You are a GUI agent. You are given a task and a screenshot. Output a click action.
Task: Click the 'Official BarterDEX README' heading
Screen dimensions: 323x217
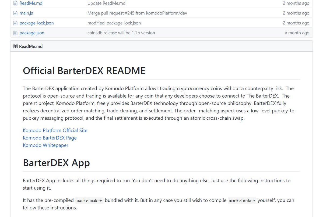click(x=84, y=71)
